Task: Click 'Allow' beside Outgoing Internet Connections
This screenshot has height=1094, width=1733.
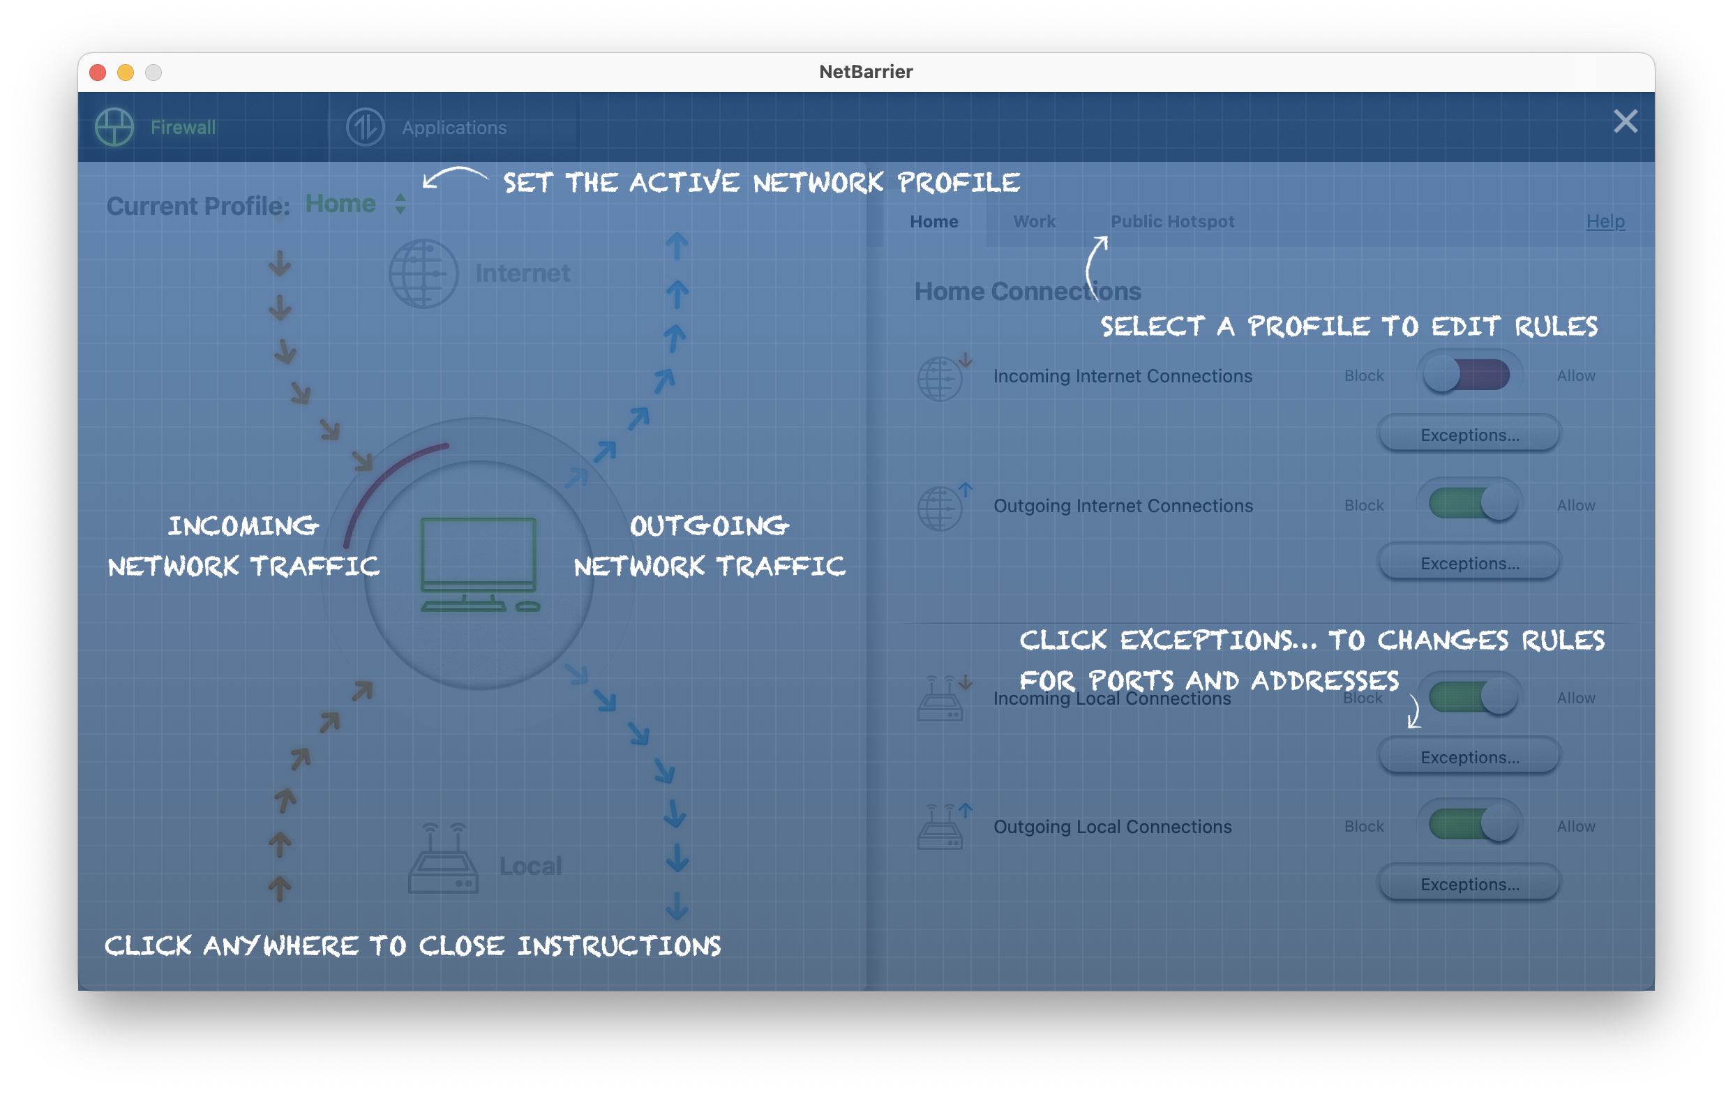Action: click(x=1575, y=505)
